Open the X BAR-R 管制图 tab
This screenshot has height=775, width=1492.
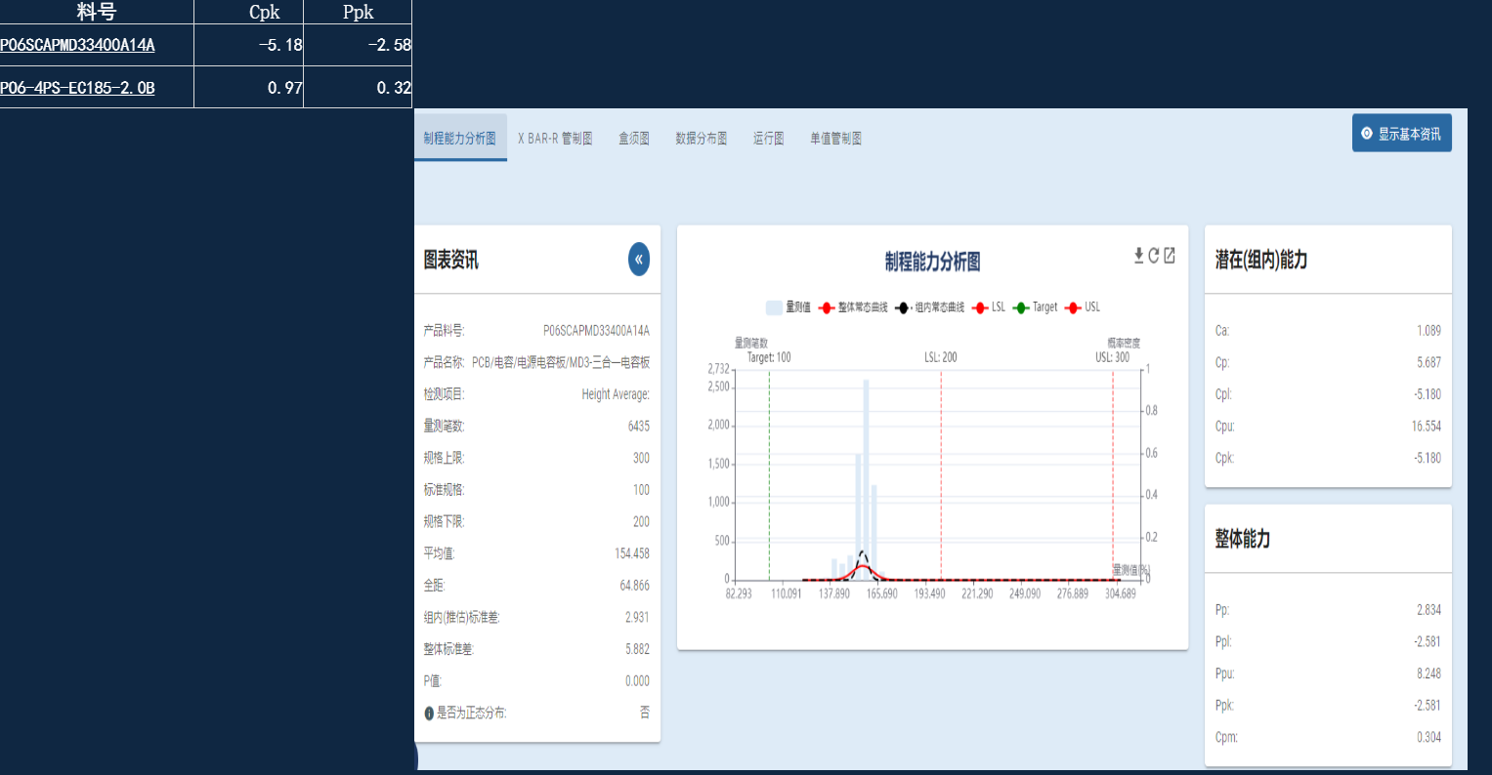pos(555,139)
